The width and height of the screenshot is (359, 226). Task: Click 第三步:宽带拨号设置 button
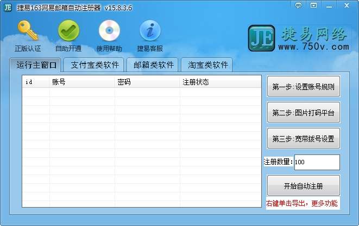(x=304, y=139)
